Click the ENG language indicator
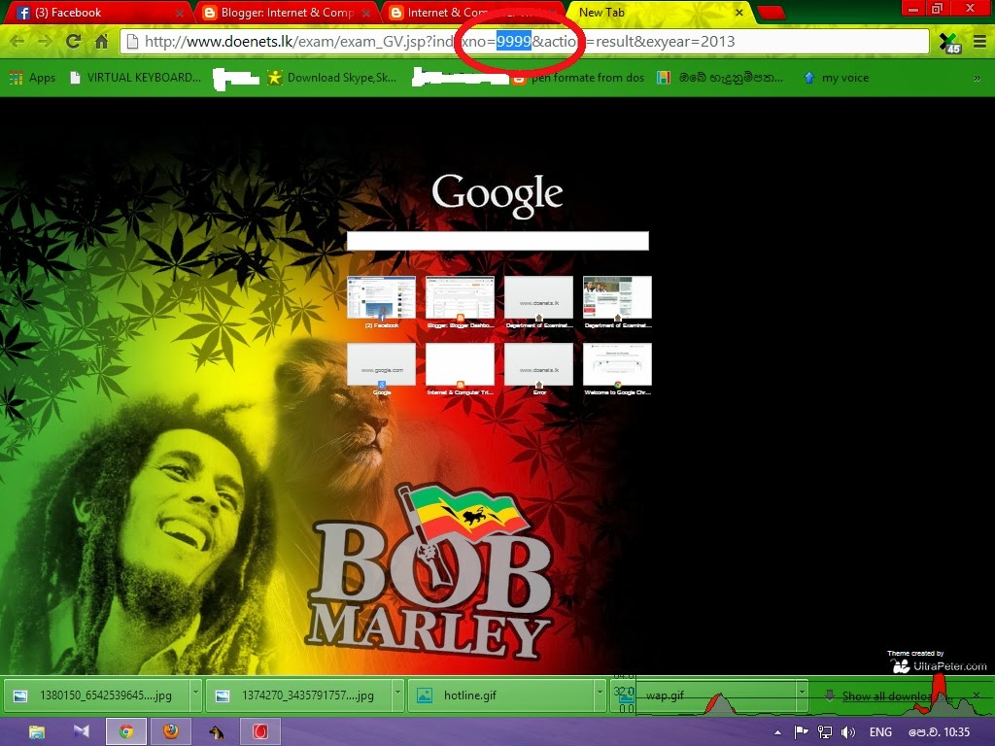Screen dimensions: 995x746 pos(880,732)
